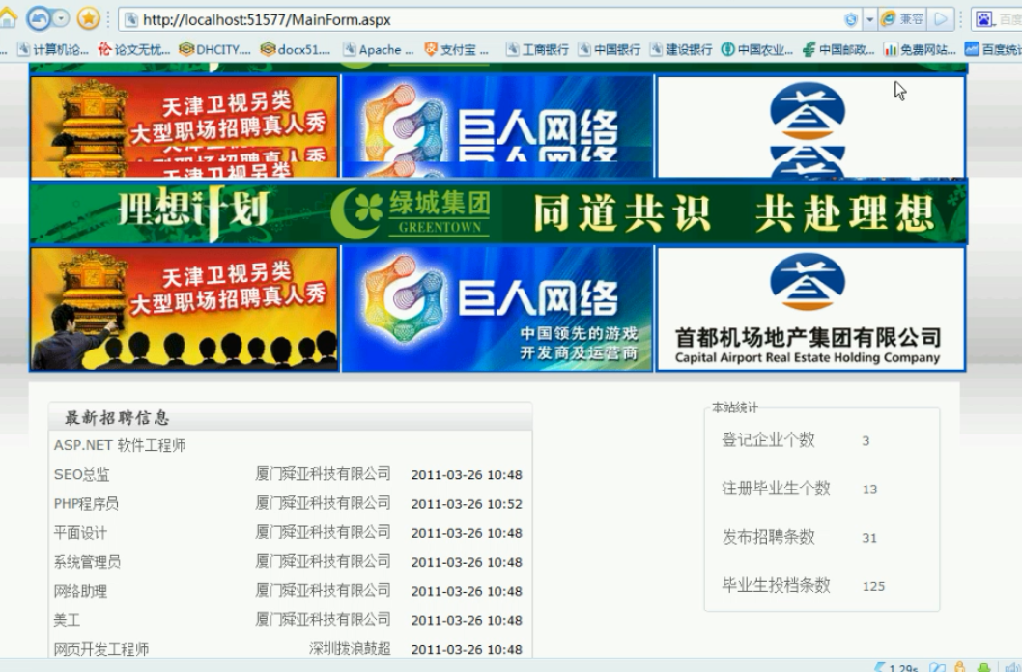Click the 毕业生投档条数 statistic label
This screenshot has height=672, width=1022.
[777, 585]
